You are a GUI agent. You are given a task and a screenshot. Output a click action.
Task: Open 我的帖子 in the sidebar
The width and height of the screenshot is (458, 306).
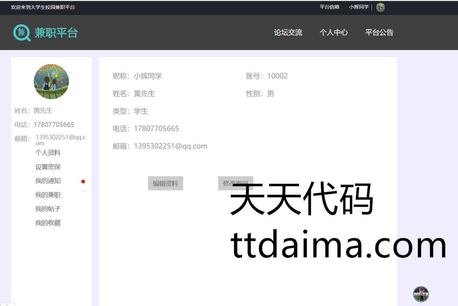point(48,209)
